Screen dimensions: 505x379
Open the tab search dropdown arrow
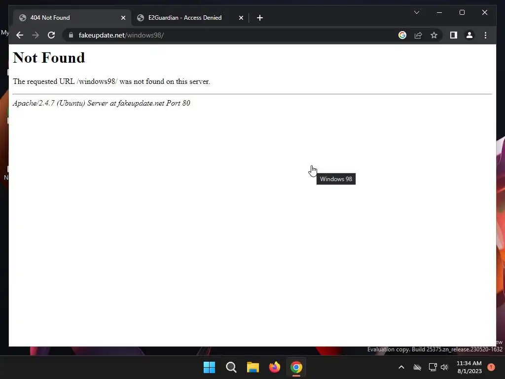(416, 12)
